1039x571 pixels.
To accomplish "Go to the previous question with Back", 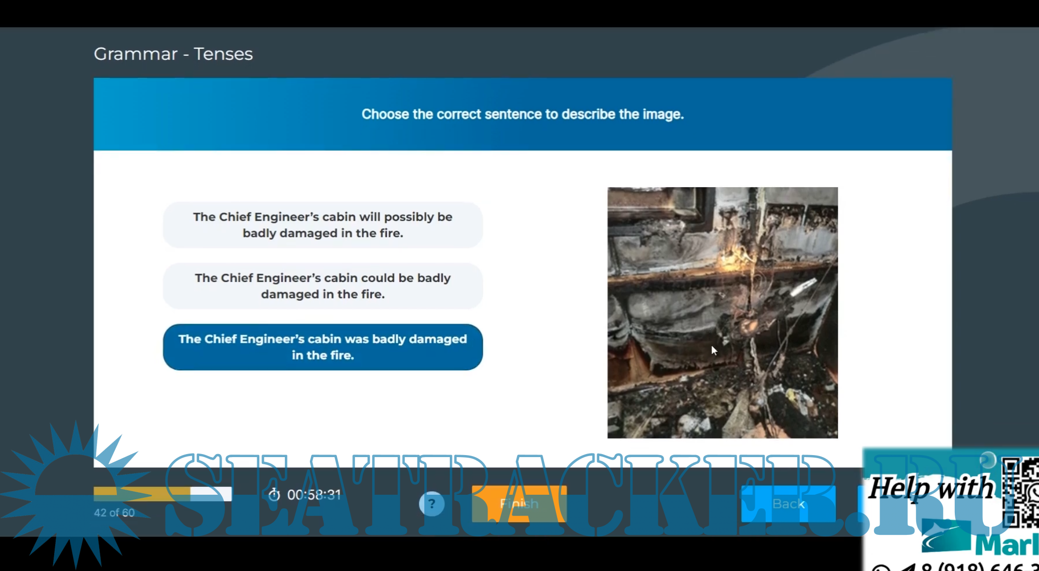I will 788,504.
